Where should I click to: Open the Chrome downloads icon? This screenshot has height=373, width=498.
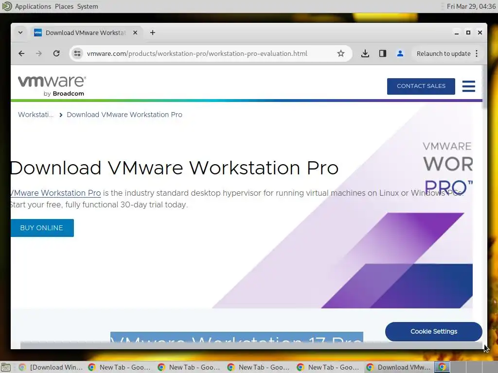[x=365, y=53]
